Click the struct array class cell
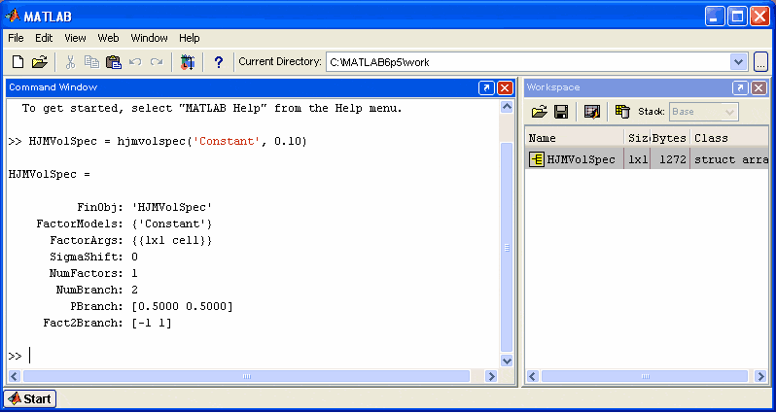 click(730, 159)
